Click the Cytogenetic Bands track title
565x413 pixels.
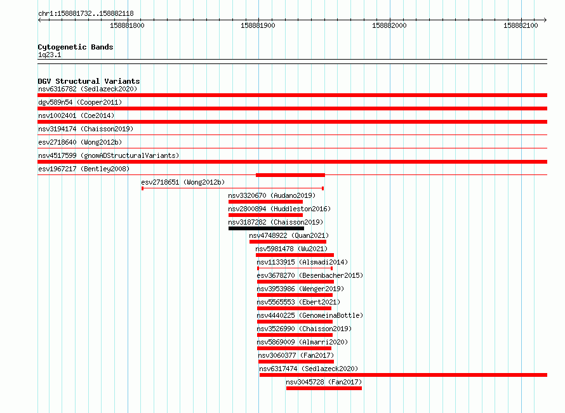[x=76, y=47]
